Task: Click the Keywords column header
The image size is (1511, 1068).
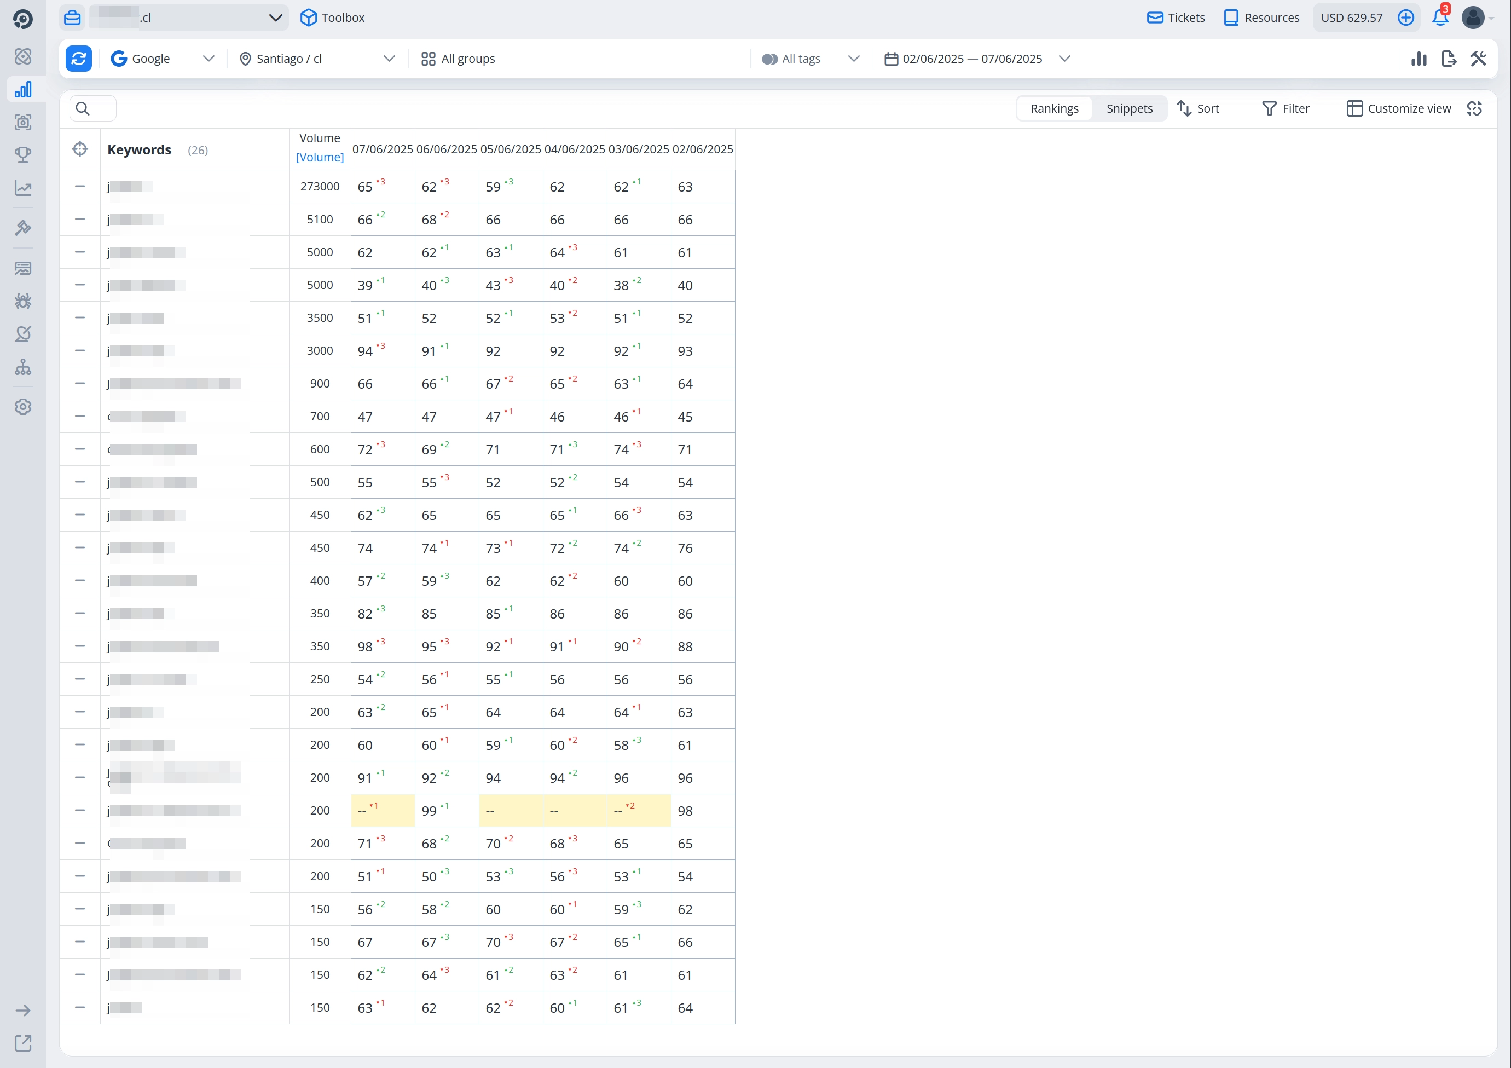Action: tap(140, 149)
